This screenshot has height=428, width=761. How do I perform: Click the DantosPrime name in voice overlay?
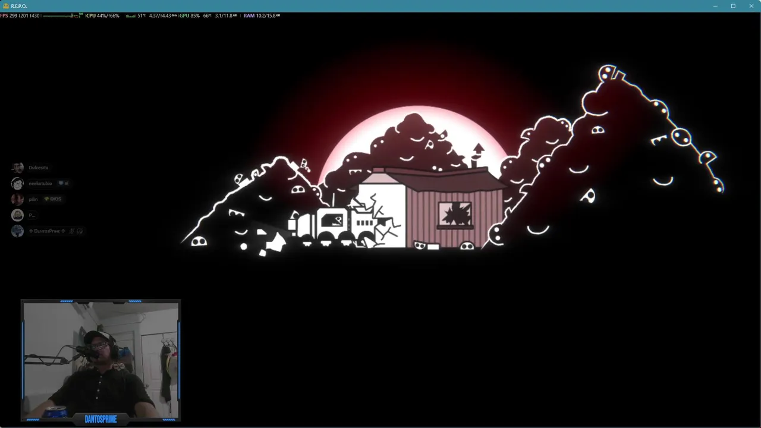click(47, 231)
